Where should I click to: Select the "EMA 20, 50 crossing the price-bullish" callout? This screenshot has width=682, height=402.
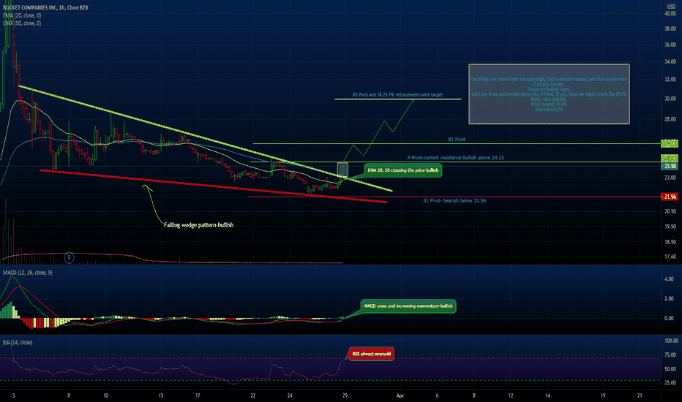point(402,170)
